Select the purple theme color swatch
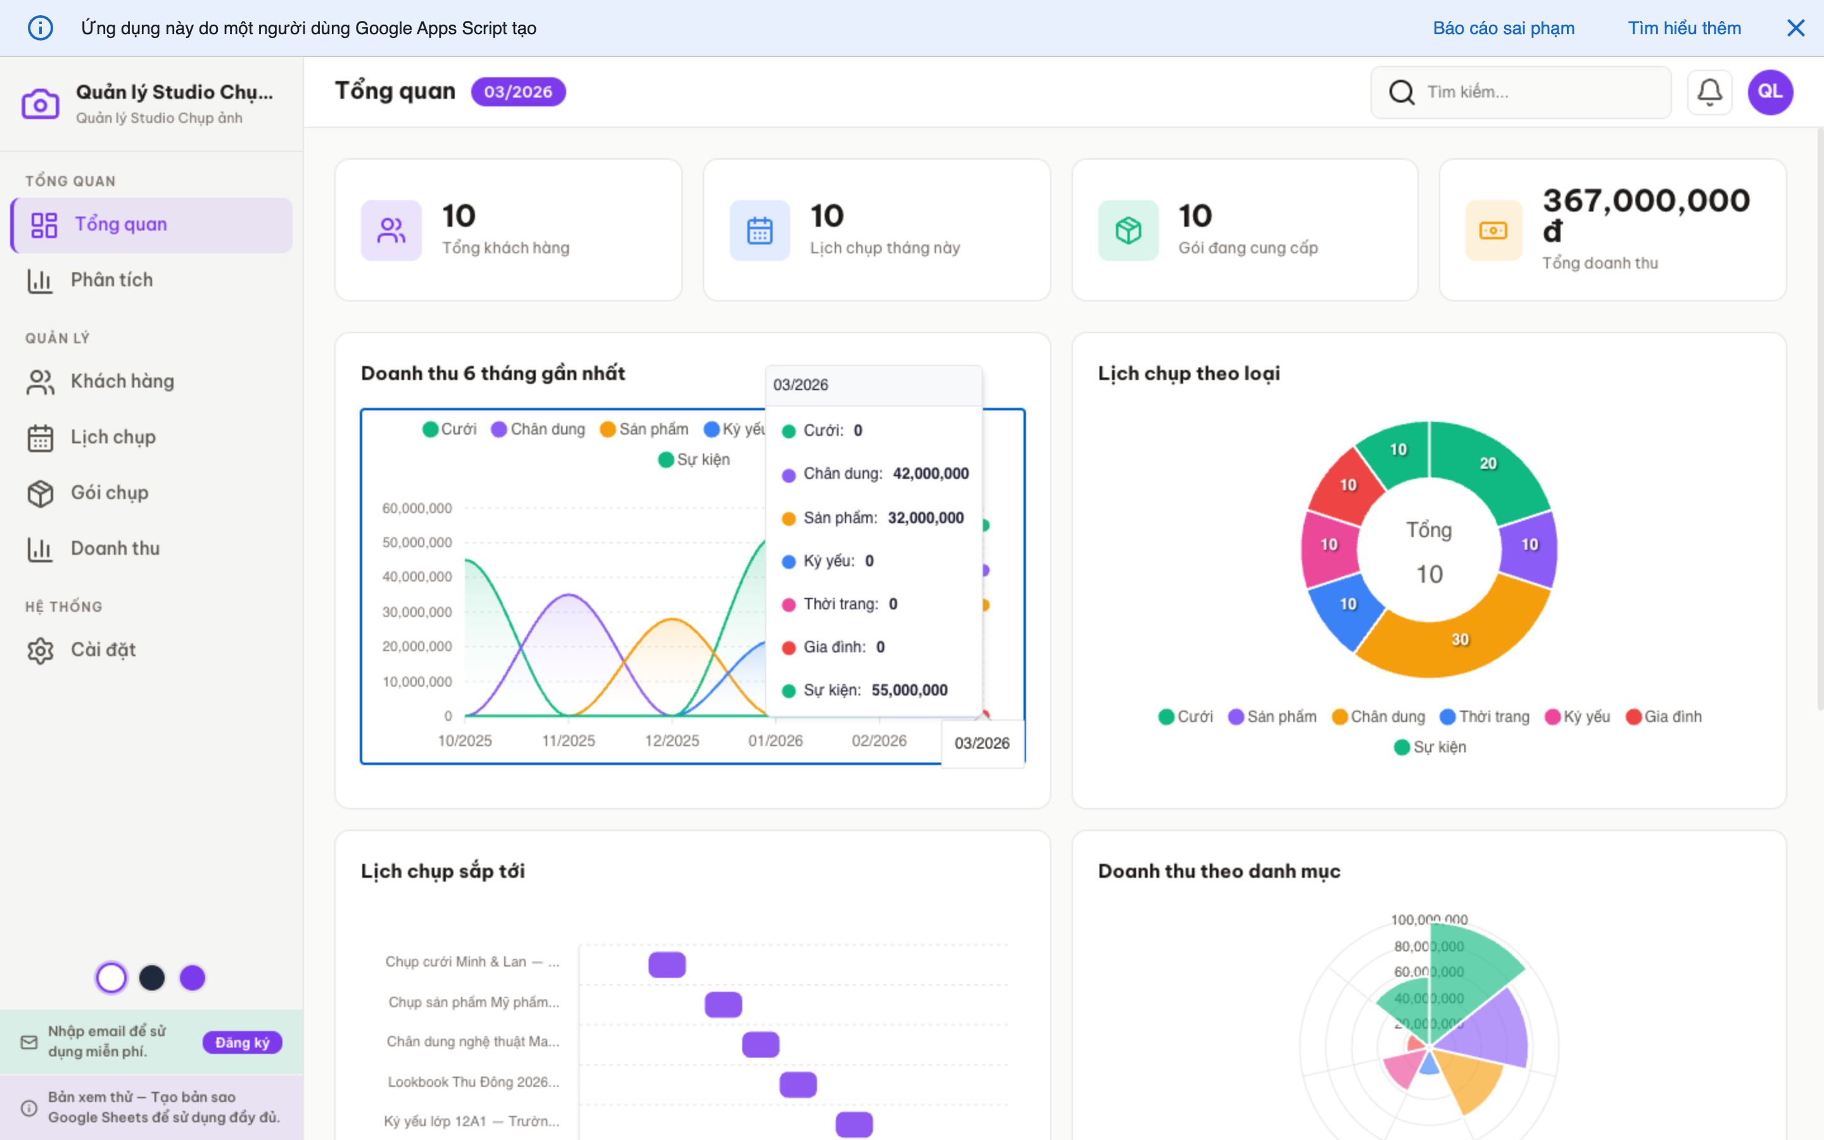The image size is (1824, 1140). (x=192, y=978)
